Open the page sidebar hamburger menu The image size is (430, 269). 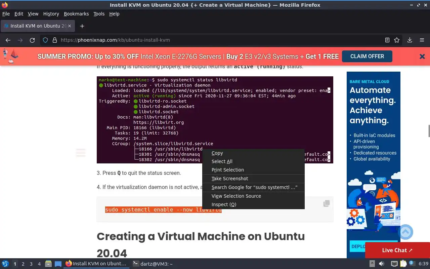81,153
